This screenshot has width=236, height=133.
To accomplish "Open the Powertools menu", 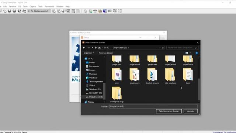I will (49, 7).
